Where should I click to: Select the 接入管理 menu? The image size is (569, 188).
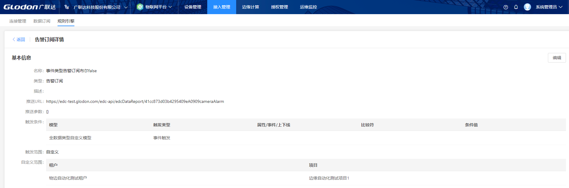[222, 7]
